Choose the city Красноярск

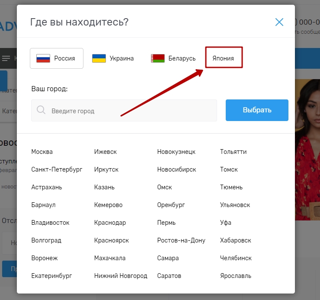[x=112, y=240]
